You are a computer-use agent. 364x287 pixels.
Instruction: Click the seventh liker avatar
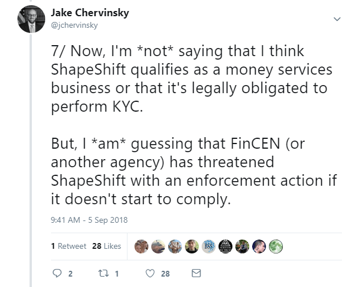tap(241, 246)
